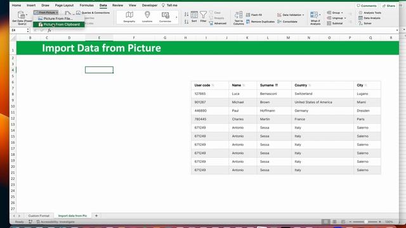The height and width of the screenshot is (228, 406).
Task: Open the Ungroup dropdown
Action: point(336,18)
